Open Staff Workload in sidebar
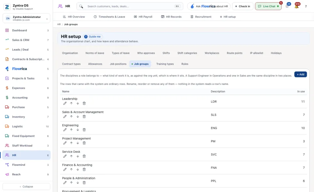Viewport: 314px width, 192px height. point(26,146)
